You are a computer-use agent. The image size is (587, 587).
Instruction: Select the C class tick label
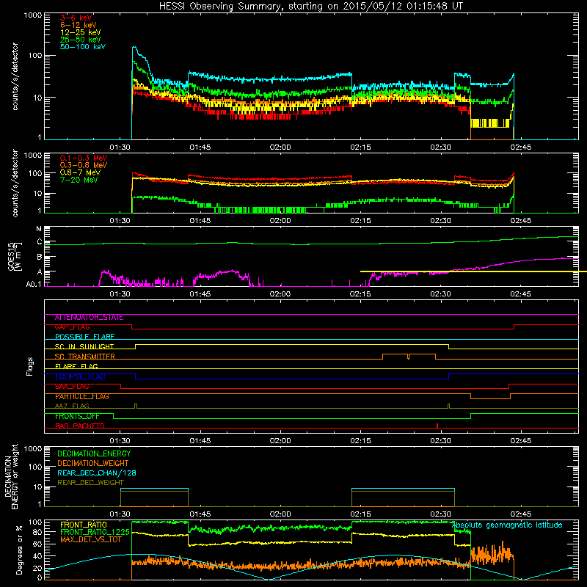[x=40, y=242]
